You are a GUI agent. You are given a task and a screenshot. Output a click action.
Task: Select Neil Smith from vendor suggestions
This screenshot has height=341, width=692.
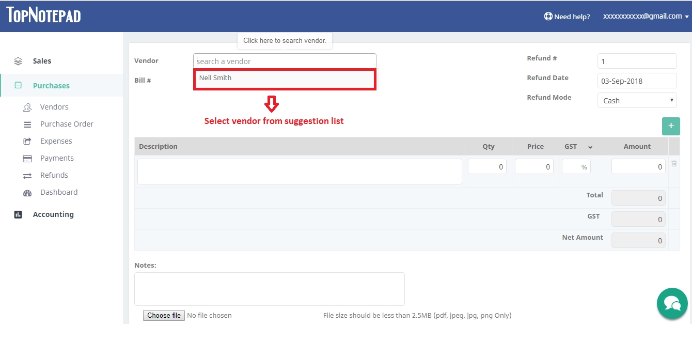click(x=285, y=79)
